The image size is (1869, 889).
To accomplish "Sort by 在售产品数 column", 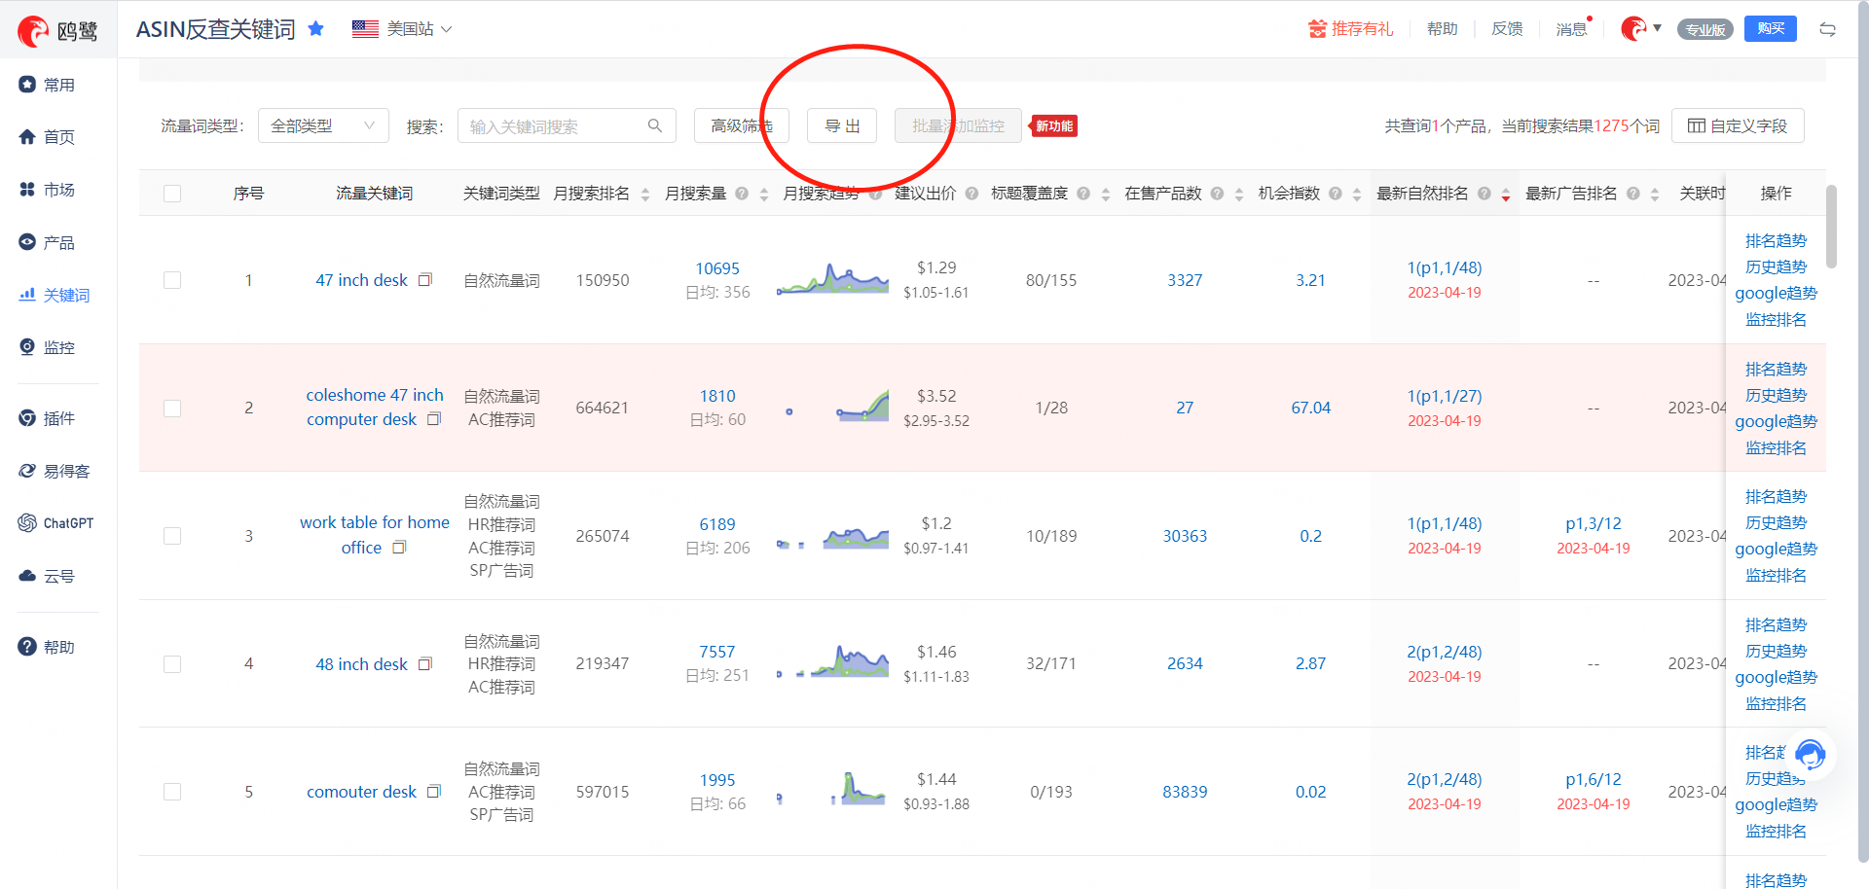I will pyautogui.click(x=1238, y=195).
